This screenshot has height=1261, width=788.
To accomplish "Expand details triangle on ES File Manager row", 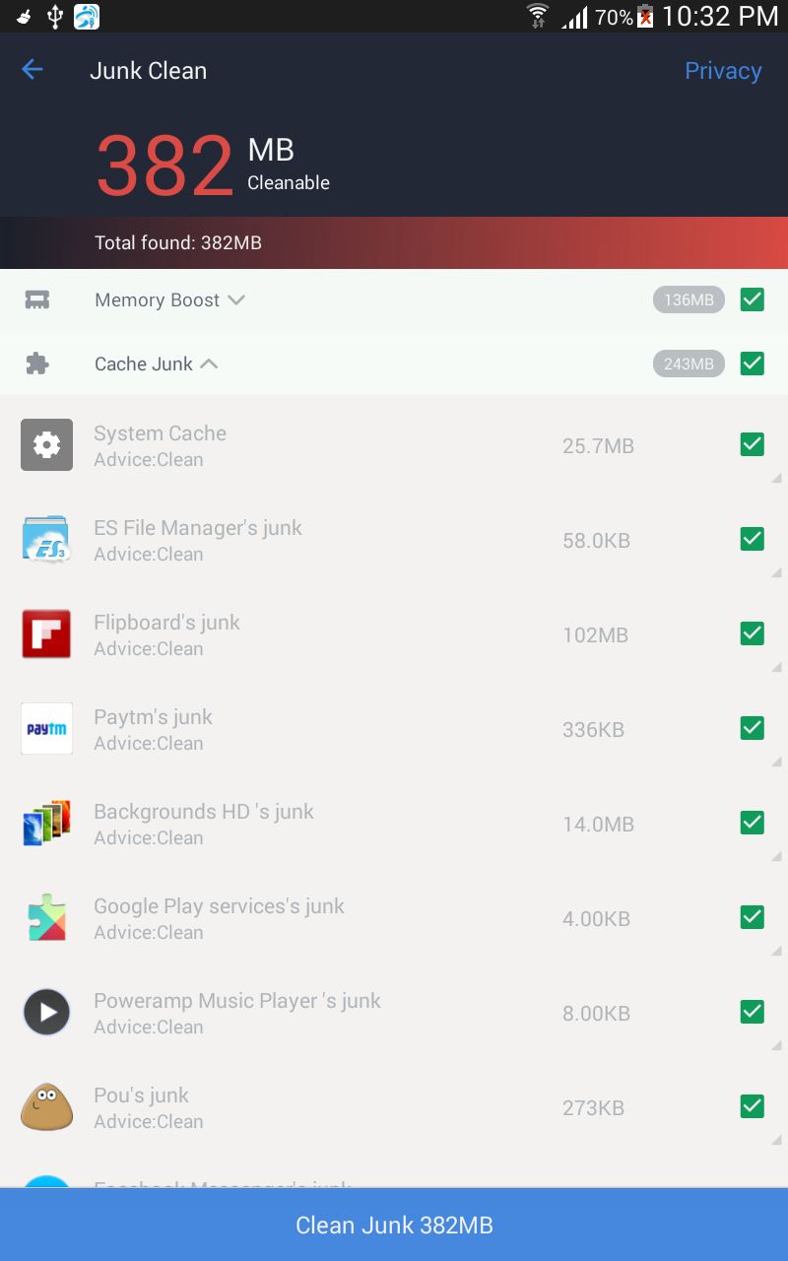I will (776, 572).
